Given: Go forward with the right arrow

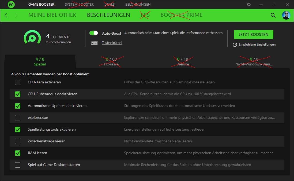Looking at the screenshot, I should [16, 15].
